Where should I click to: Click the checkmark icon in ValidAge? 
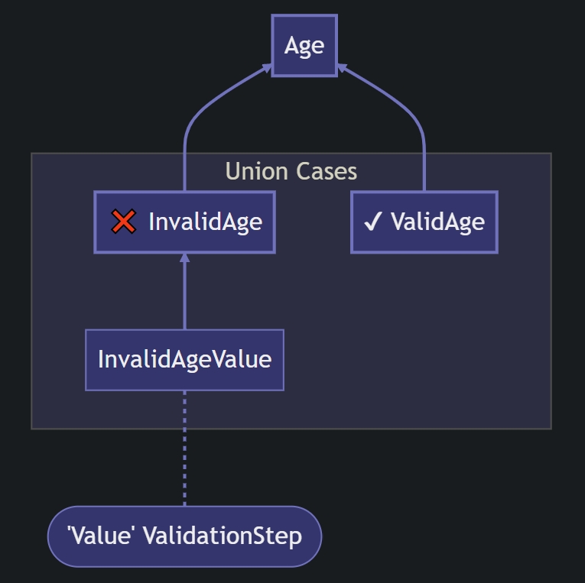pyautogui.click(x=372, y=222)
